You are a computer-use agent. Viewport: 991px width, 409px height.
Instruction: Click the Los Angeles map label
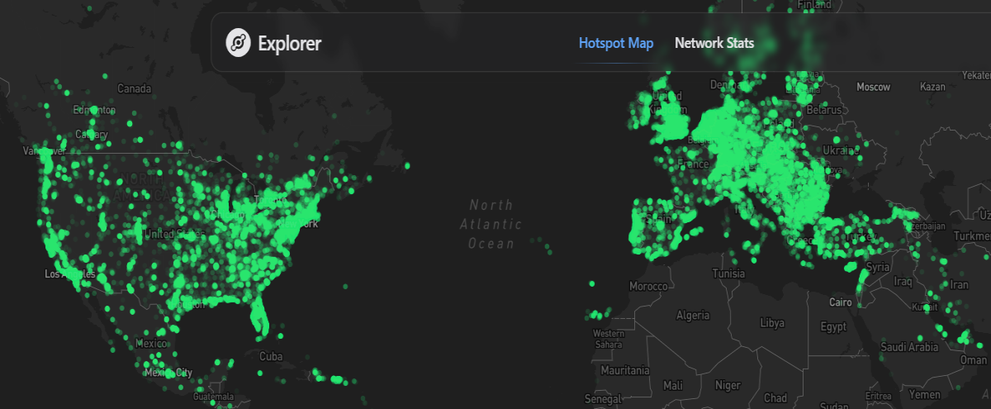click(x=71, y=273)
